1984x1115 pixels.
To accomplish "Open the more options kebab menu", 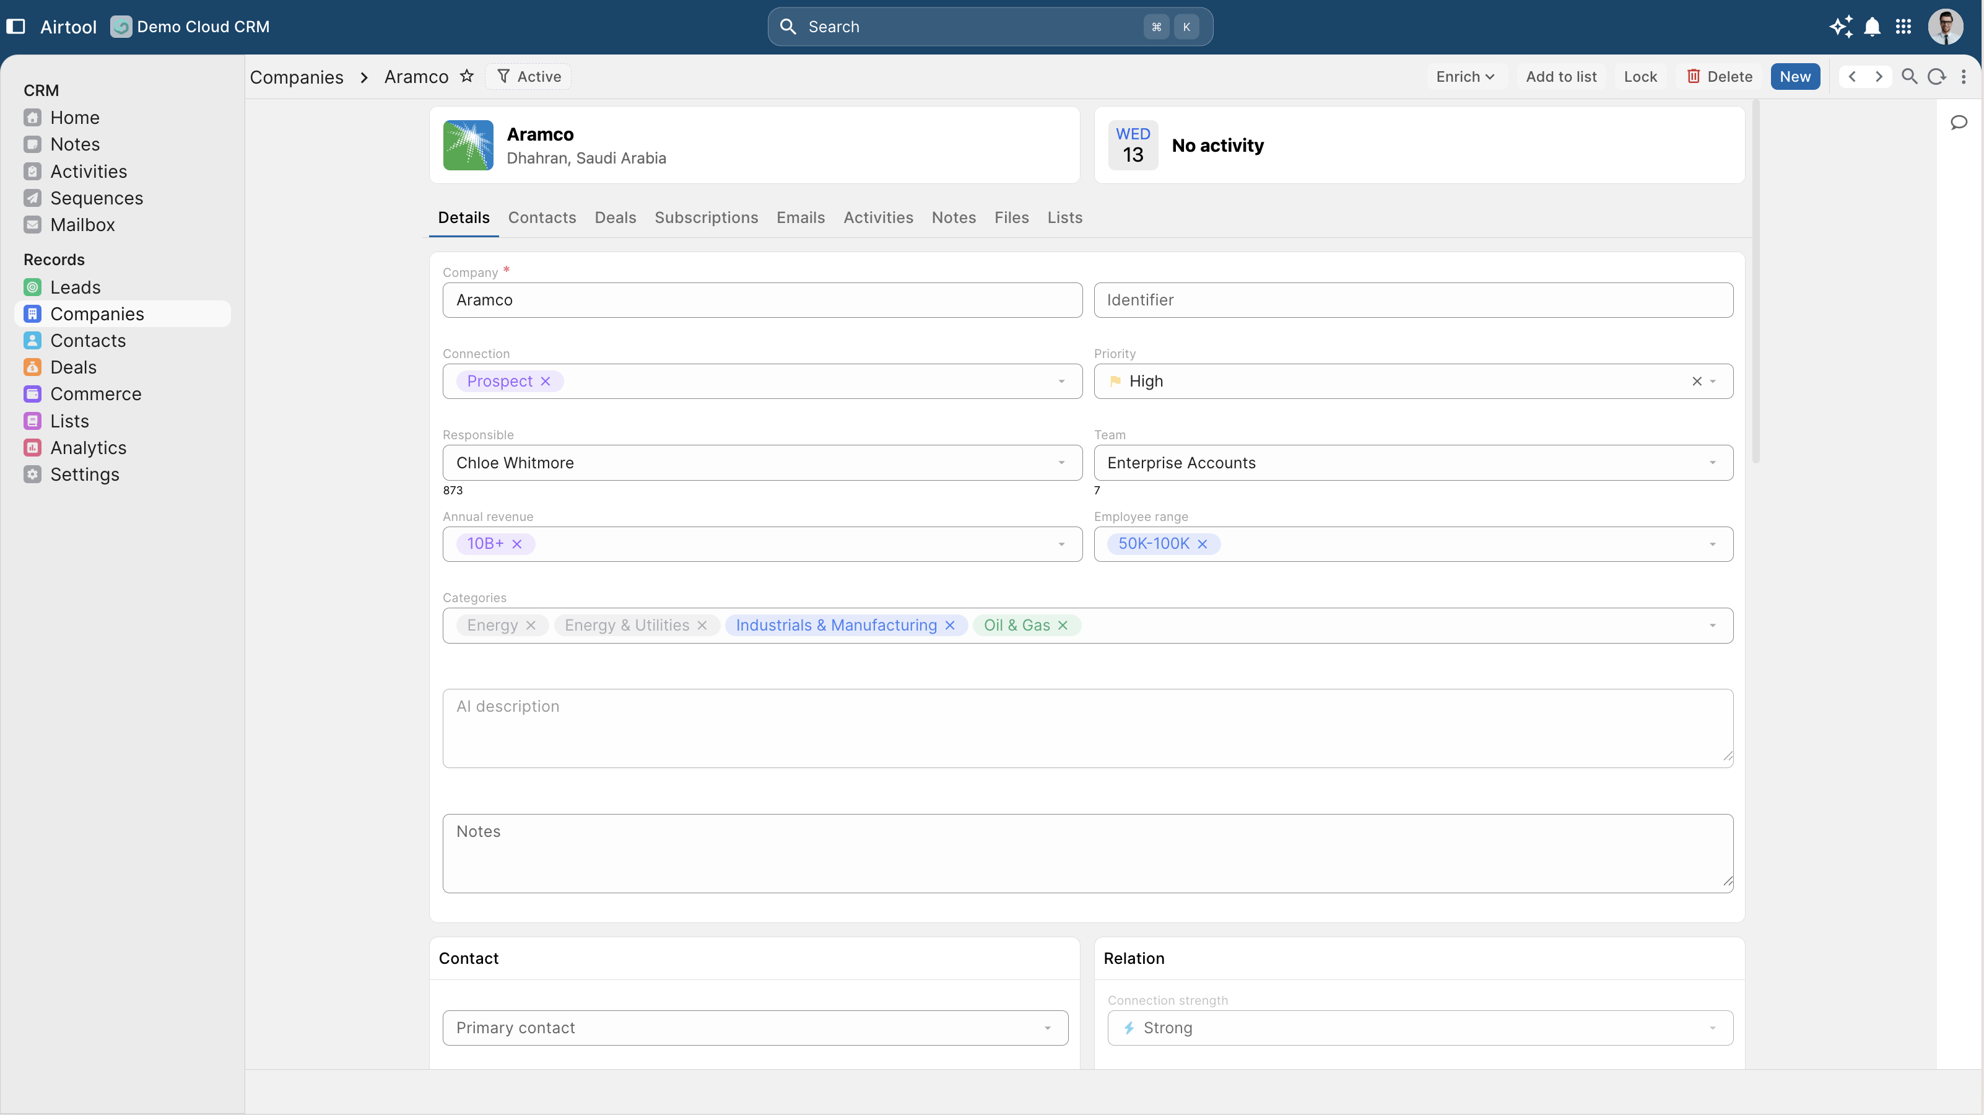I will click(1963, 76).
